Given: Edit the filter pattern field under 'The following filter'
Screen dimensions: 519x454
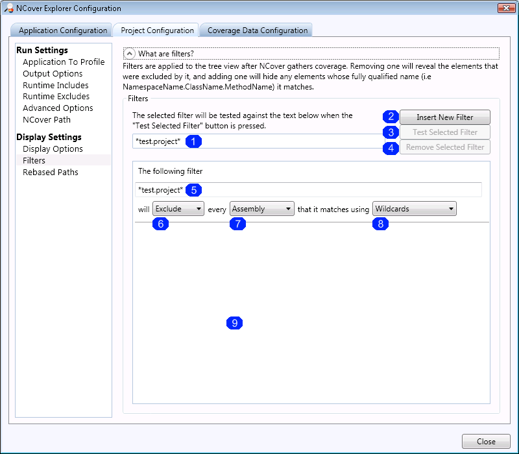Looking at the screenshot, I should point(308,190).
